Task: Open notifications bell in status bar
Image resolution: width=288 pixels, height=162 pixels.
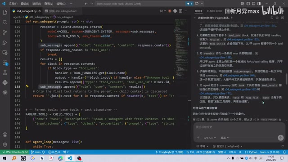Action: coord(284,152)
